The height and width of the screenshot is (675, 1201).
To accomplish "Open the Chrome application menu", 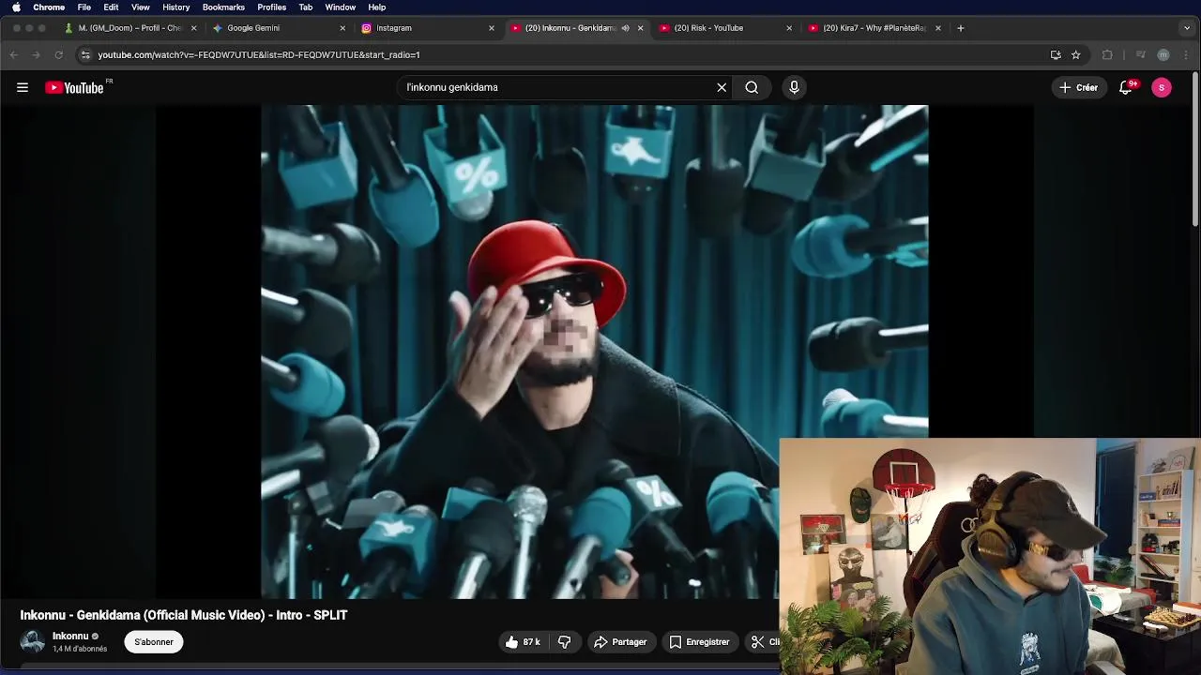I will click(49, 7).
